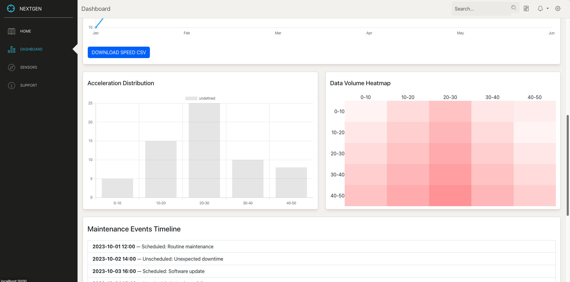The width and height of the screenshot is (570, 282).
Task: Click the NEXTGEN brand name link
Action: (x=30, y=9)
